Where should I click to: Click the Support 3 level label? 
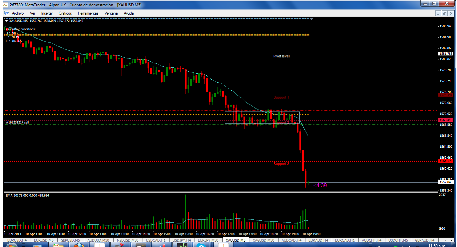[281, 164]
